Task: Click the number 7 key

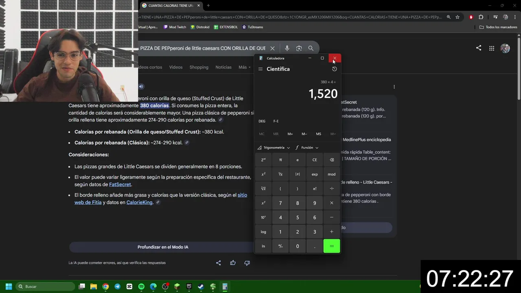Action: pyautogui.click(x=280, y=203)
